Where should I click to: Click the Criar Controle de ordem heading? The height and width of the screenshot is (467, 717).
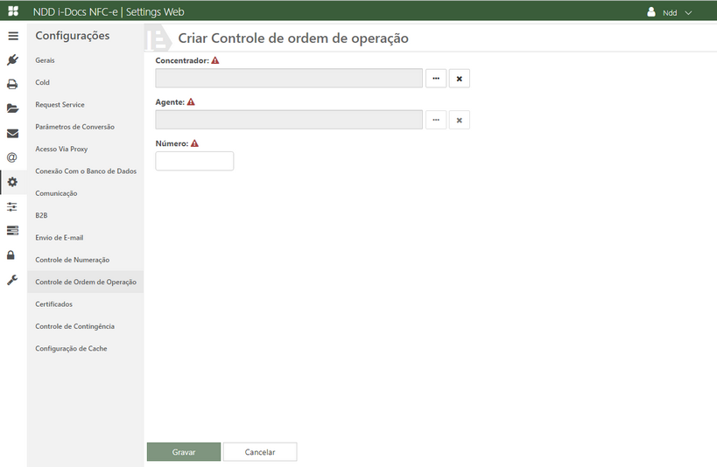tap(293, 38)
